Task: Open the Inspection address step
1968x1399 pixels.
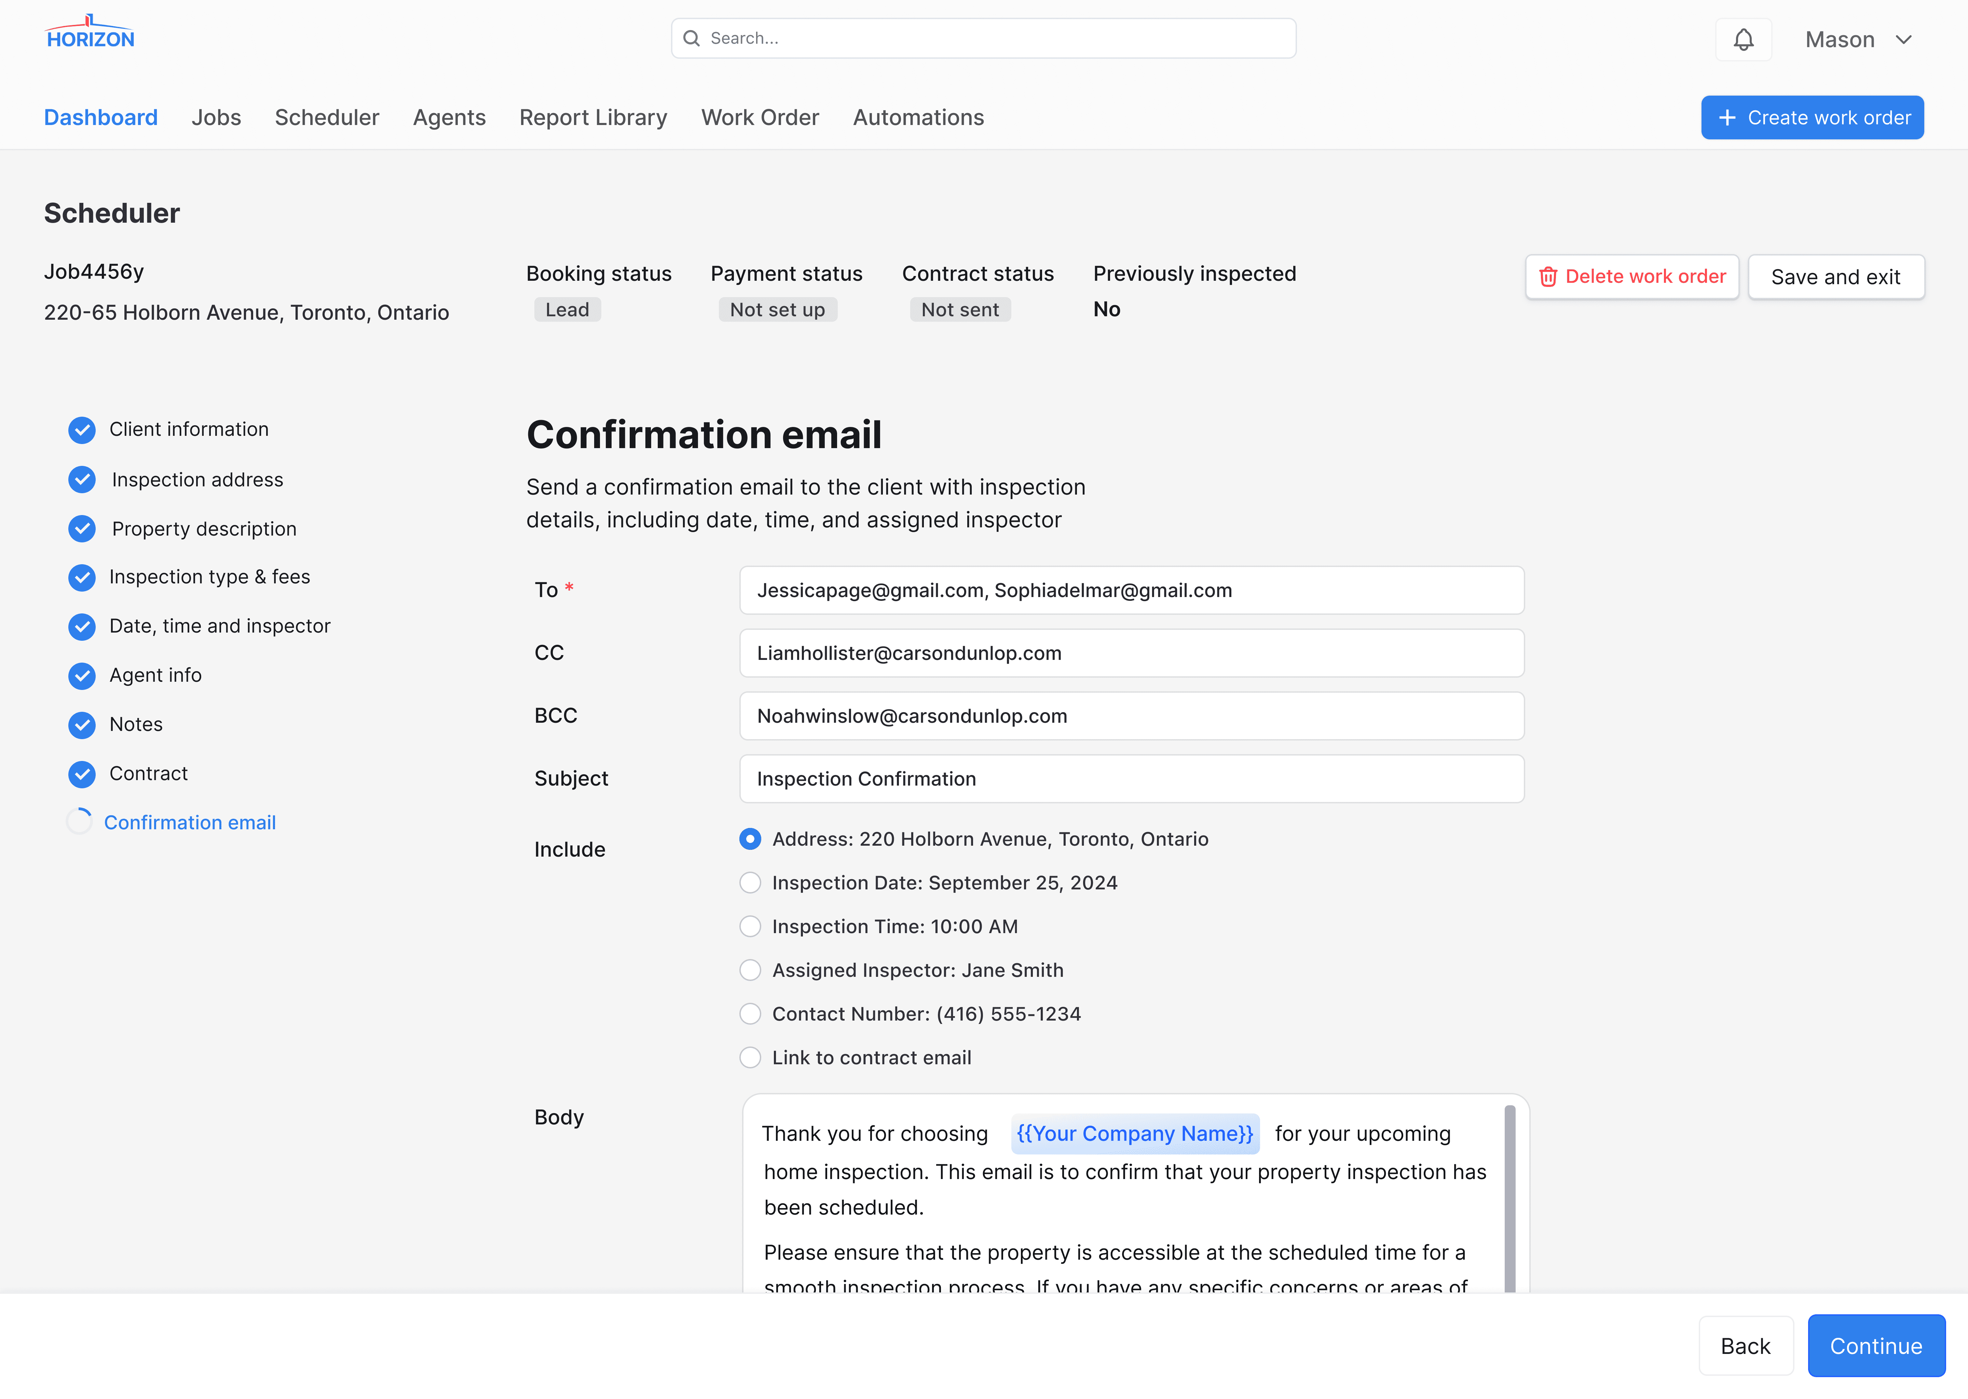Action: click(x=197, y=480)
